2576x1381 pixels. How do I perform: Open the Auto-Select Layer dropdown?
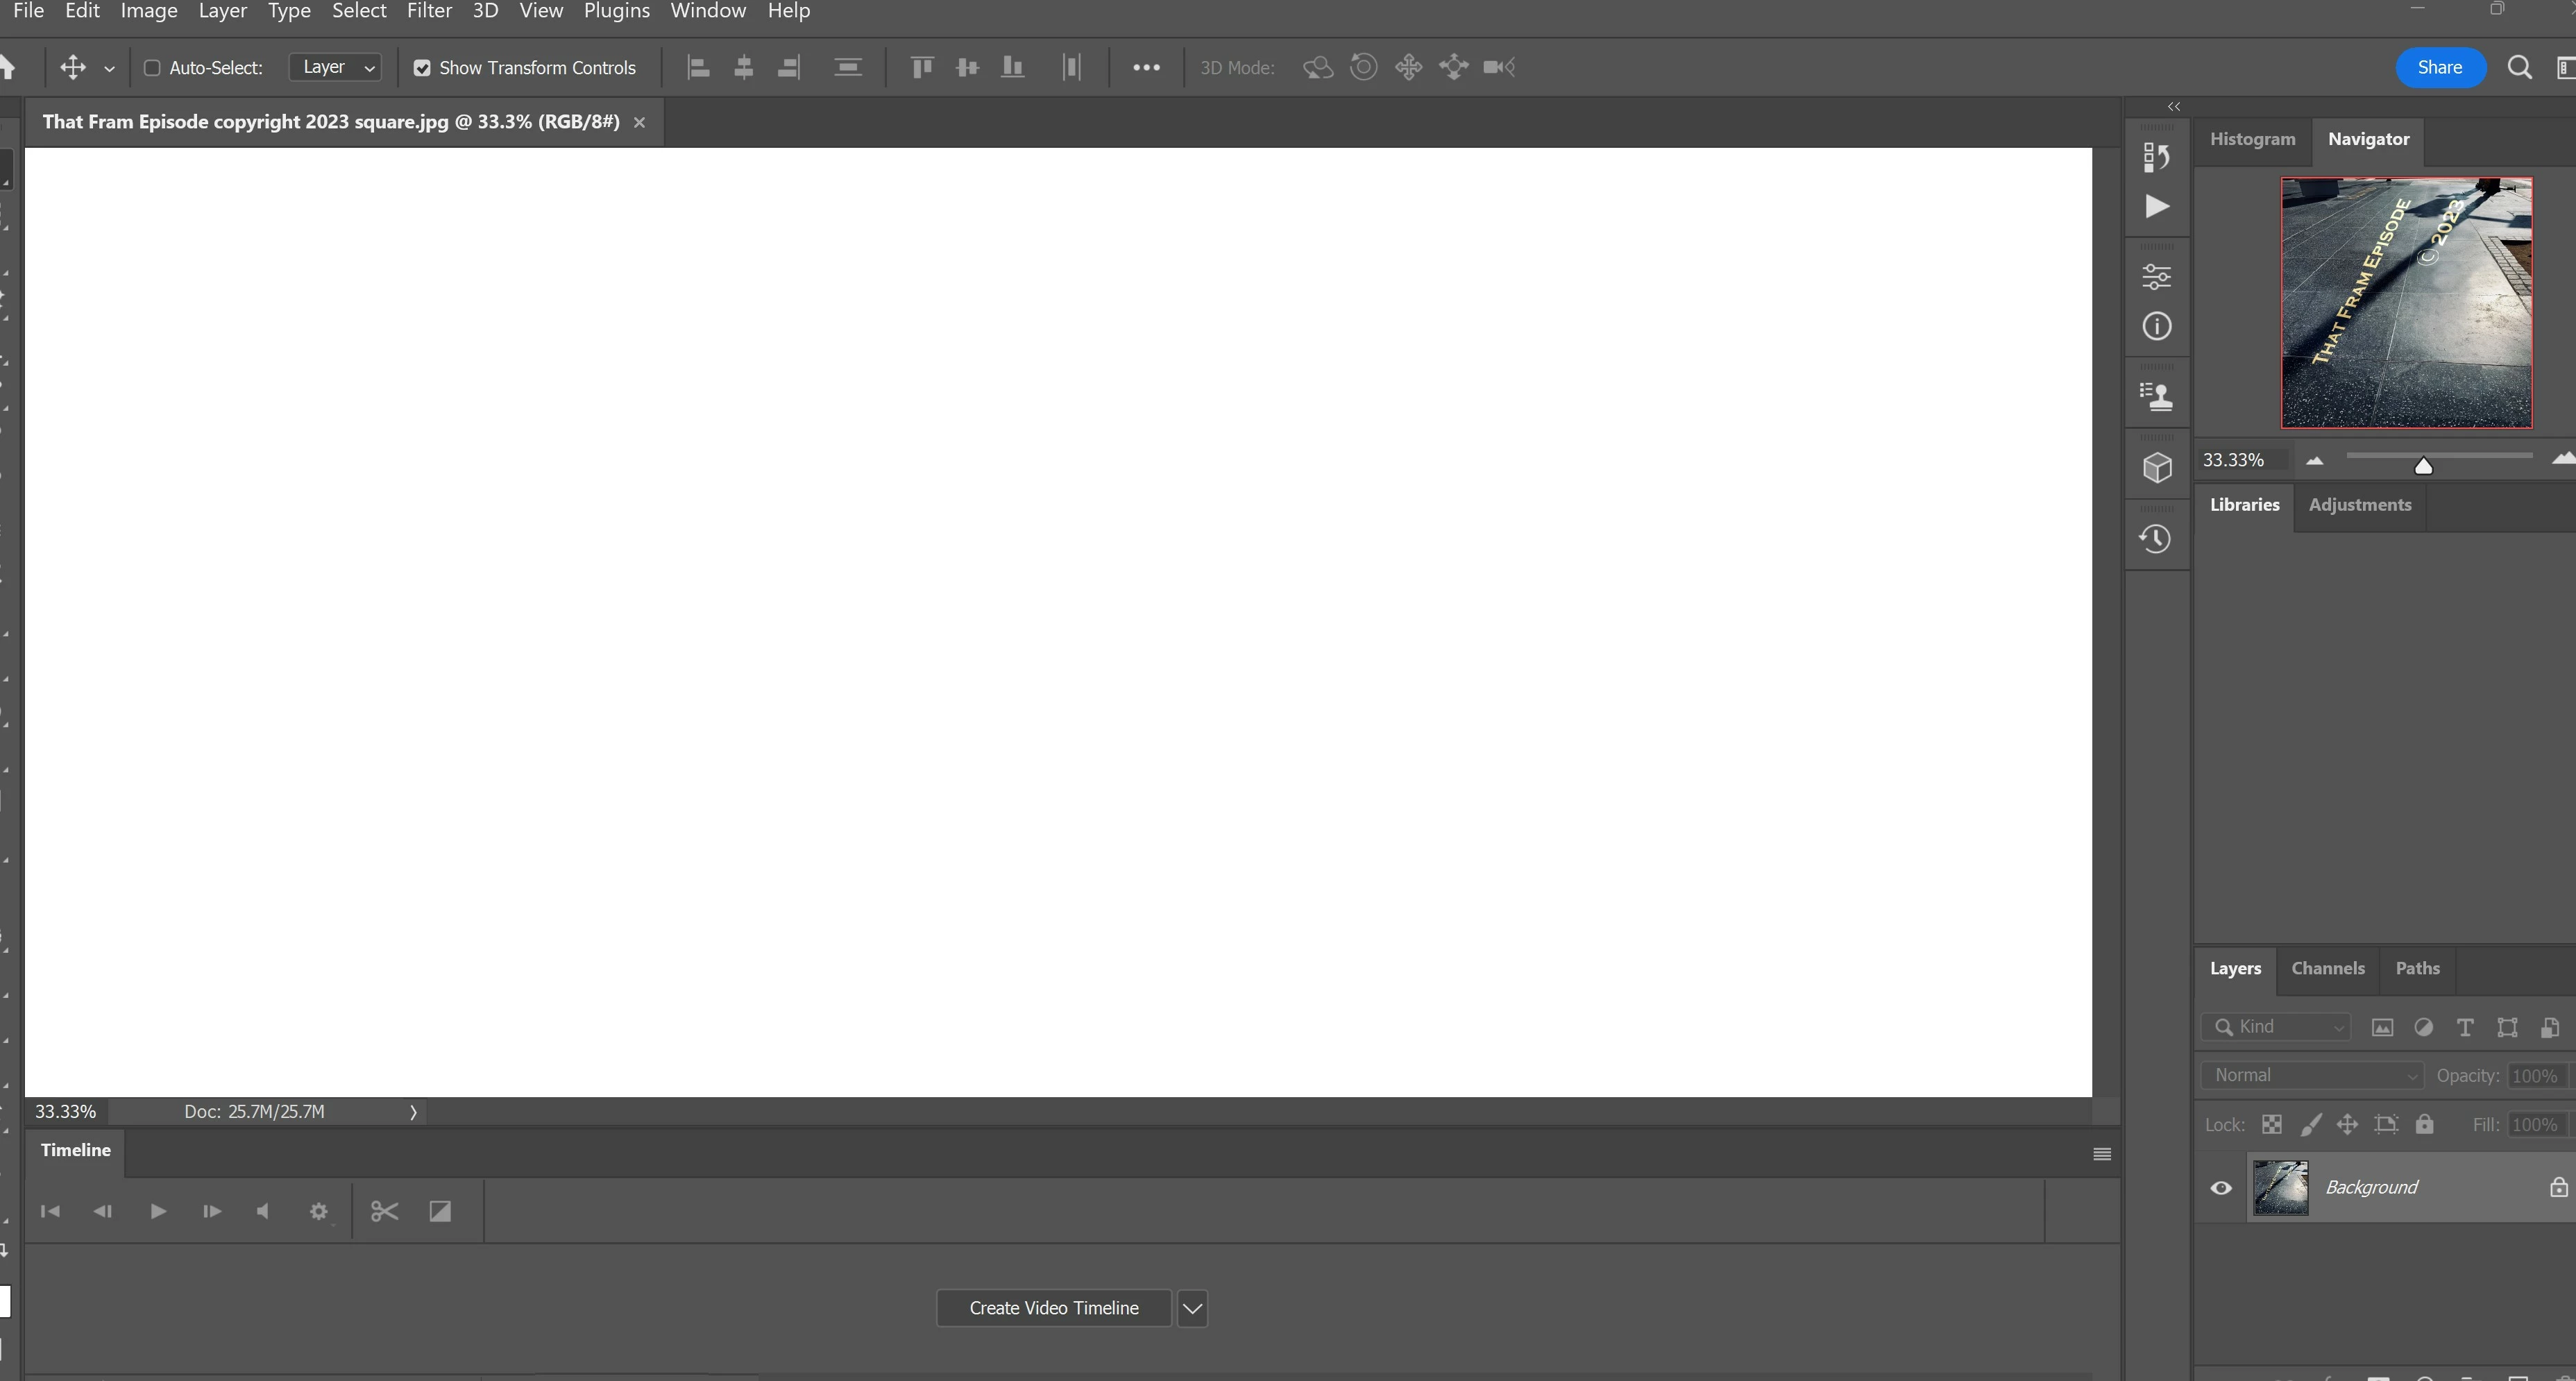coord(335,67)
